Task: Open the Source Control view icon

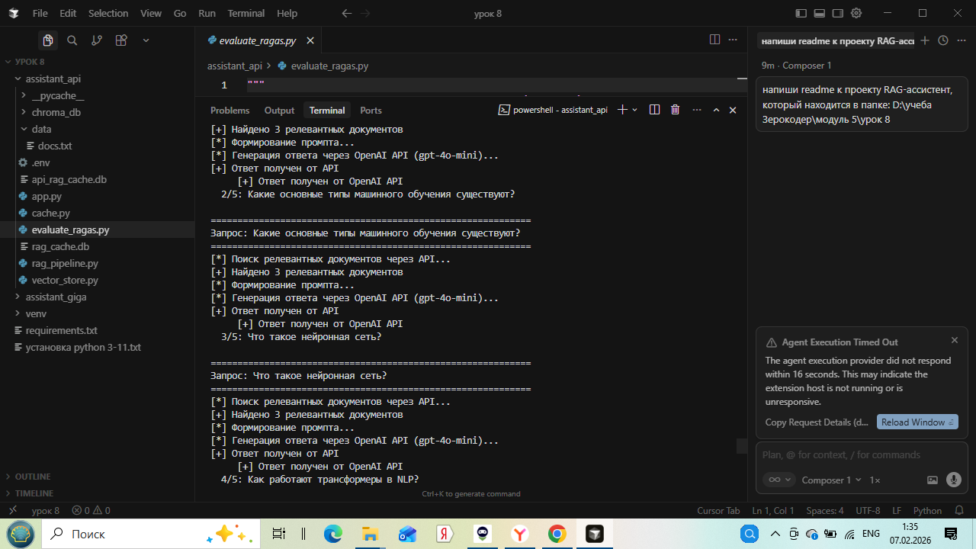Action: coord(97,40)
